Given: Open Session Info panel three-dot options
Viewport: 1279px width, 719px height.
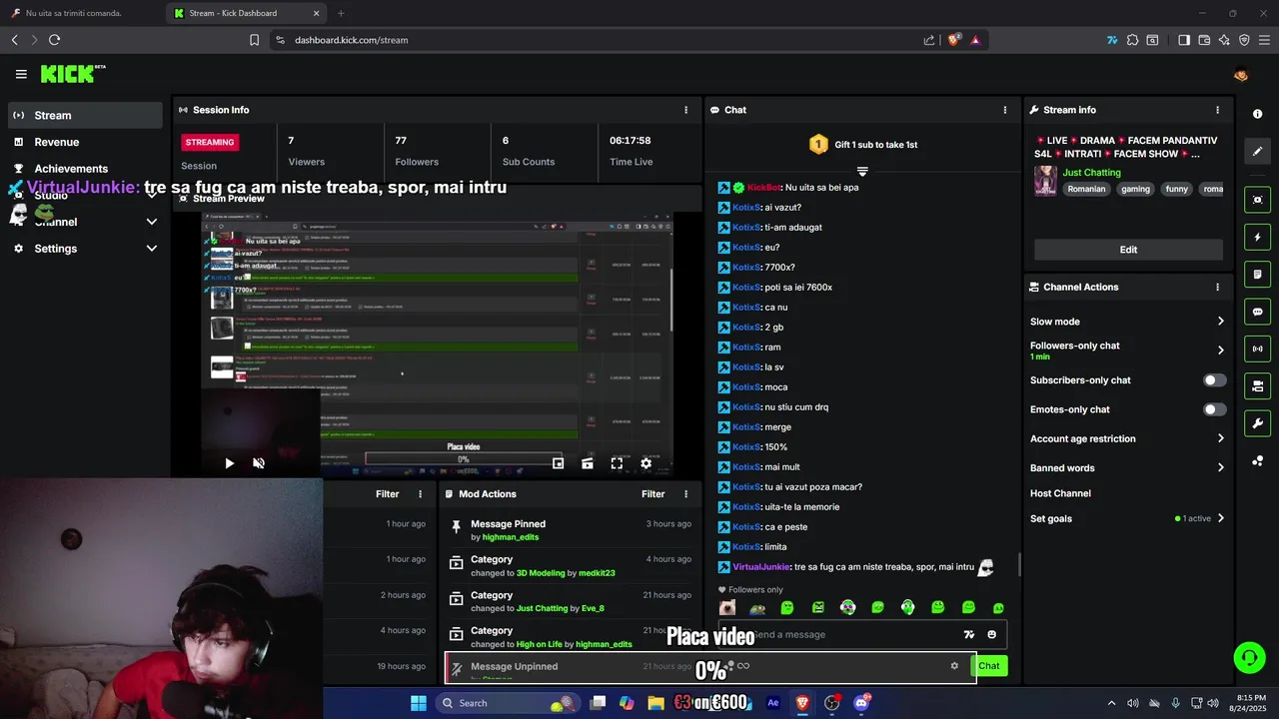Looking at the screenshot, I should pyautogui.click(x=685, y=110).
